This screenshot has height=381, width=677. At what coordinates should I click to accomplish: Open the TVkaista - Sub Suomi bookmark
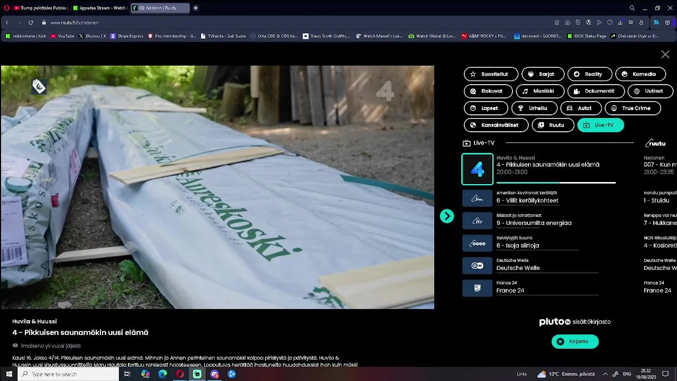[223, 36]
